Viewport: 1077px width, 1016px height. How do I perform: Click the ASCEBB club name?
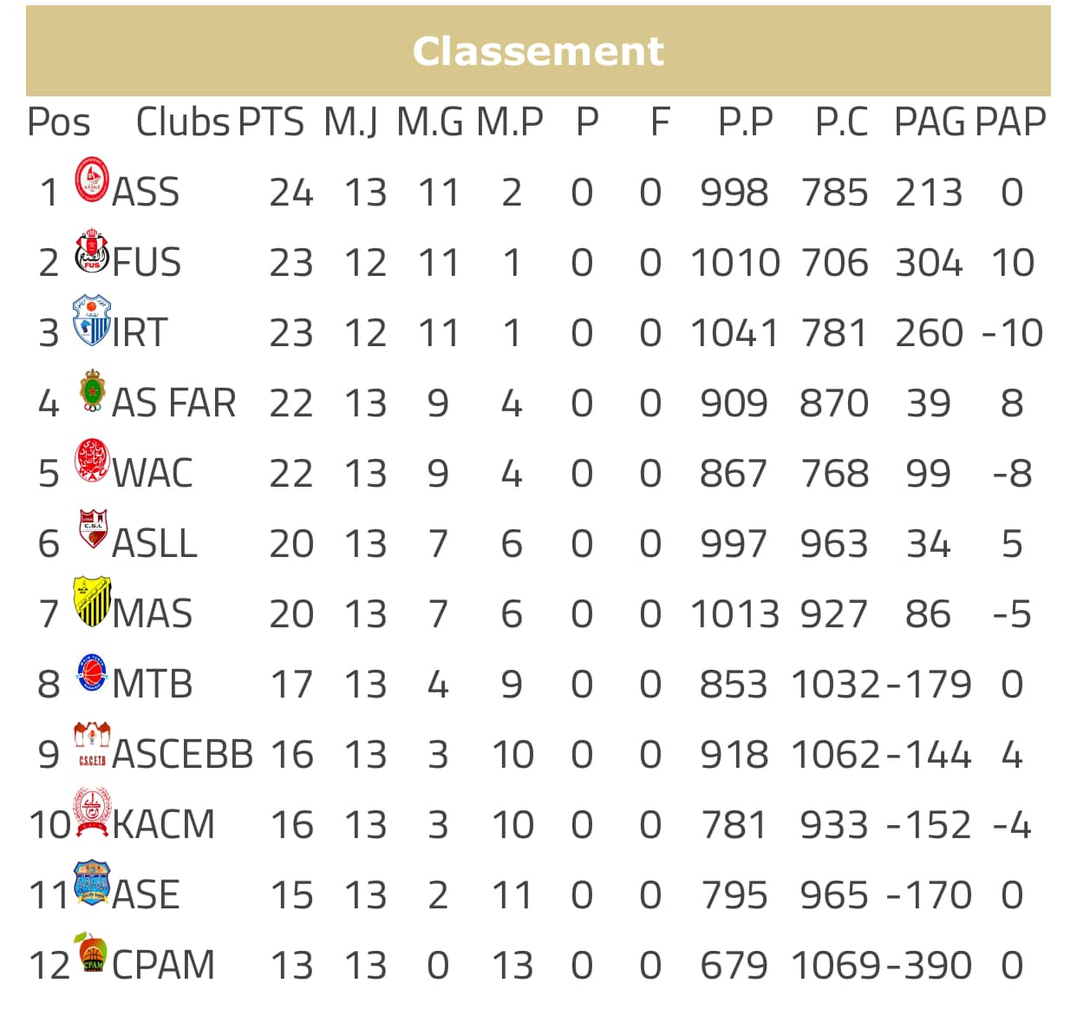point(183,755)
